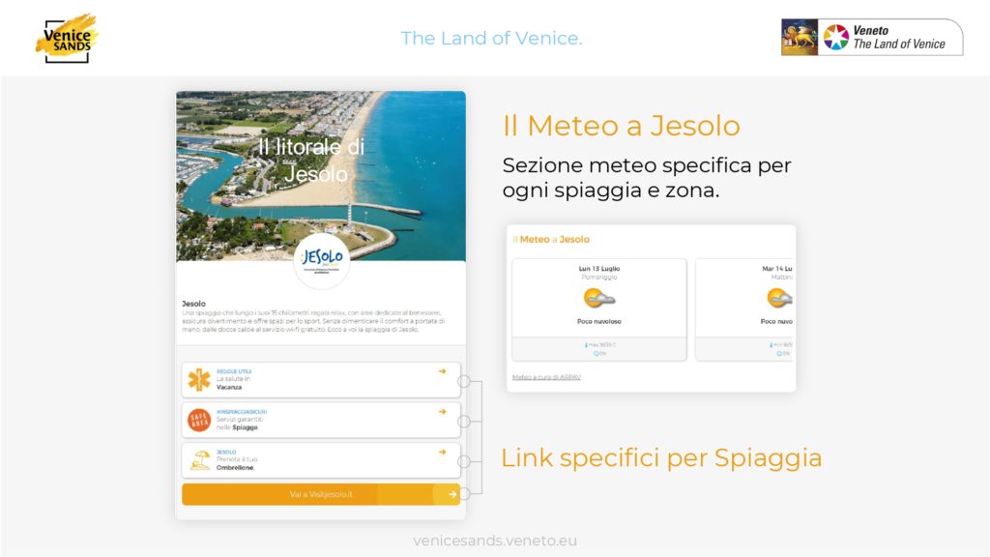990x557 pixels.
Task: Open the 'Prenota il tuo Ombrellone' card
Action: point(321,459)
